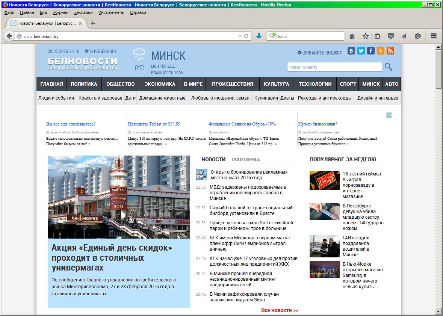The width and height of the screenshot is (443, 316).
Task: Switch to the Популярные news tab
Action: pos(246,160)
